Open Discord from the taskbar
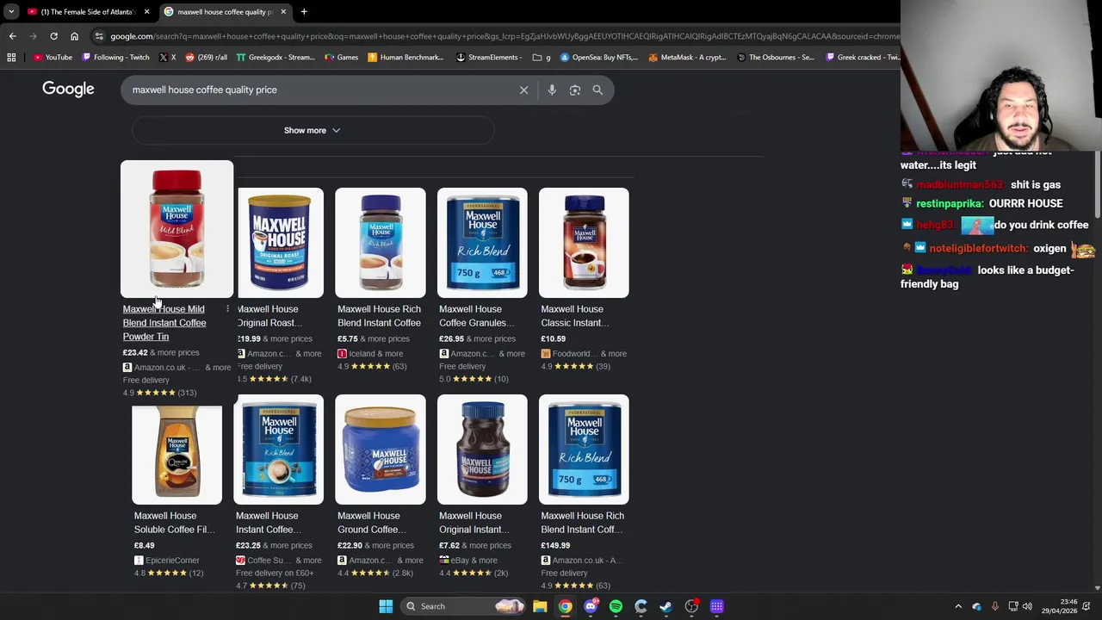Viewport: 1102px width, 620px height. 591,606
